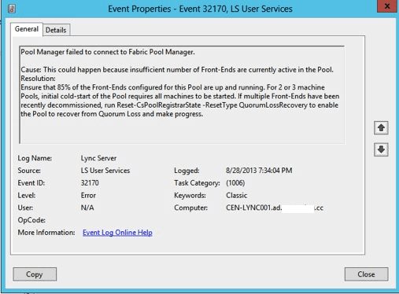The image size is (399, 294).
Task: Click the Computer name CEN-LYNC001 value
Action: (275, 208)
